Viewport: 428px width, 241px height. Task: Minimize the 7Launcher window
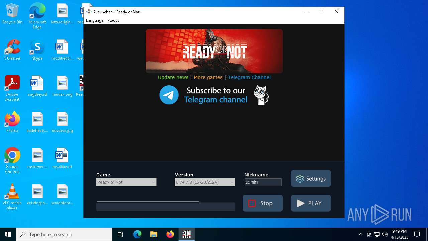coord(306,12)
